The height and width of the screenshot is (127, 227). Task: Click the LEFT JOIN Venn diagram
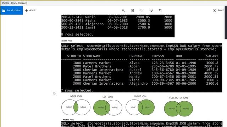pos(108,108)
